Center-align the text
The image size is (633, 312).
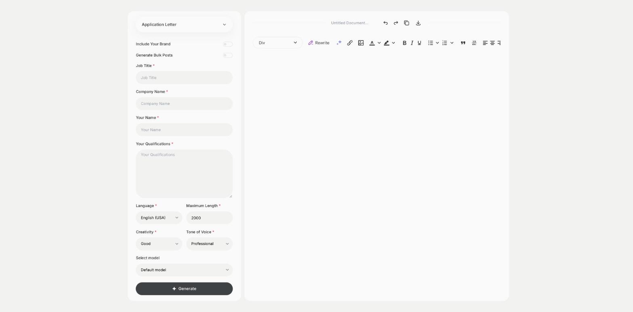[493, 43]
